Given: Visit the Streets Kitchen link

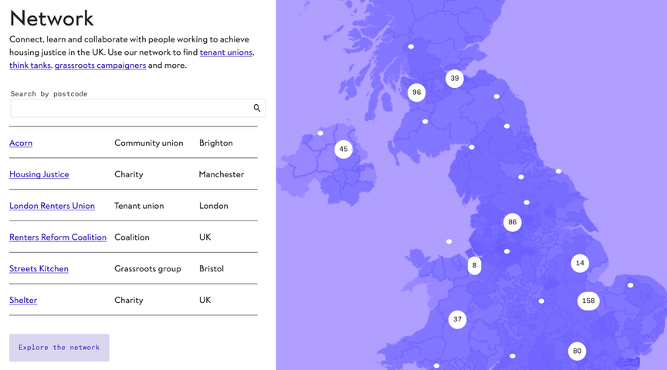Looking at the screenshot, I should [39, 269].
